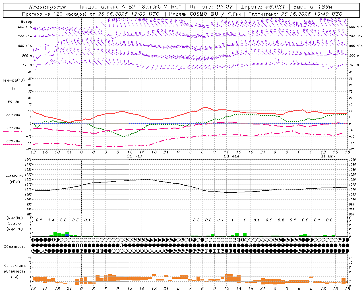Click the 0.5 precipitation amount value

coord(75,220)
